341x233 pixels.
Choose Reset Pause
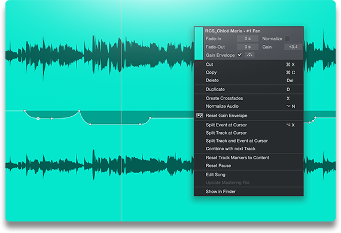tap(249, 166)
